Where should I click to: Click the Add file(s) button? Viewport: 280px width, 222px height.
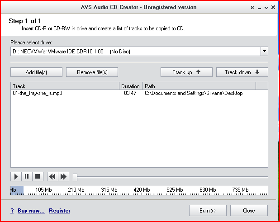point(37,72)
